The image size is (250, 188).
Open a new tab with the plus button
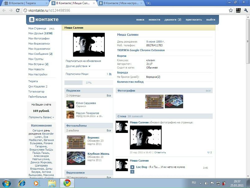pos(149,3)
